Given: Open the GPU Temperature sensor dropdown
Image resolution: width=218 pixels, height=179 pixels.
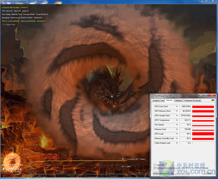Looking at the screenshot, I should [x=177, y=120].
